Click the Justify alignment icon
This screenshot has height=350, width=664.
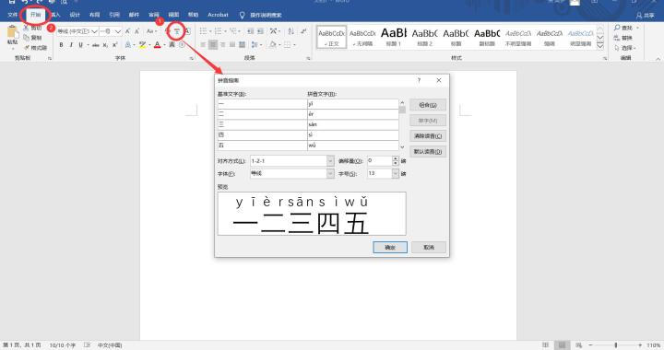coord(232,45)
